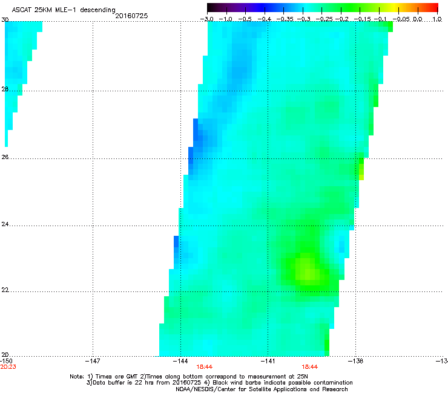Screen dimensions: 448x393
Task: Click the note line starting 'Note: 1) Times are GMT'
Action: pos(189,377)
